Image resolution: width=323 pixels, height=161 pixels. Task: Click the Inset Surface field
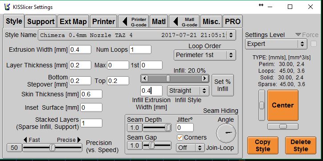coord(91,107)
